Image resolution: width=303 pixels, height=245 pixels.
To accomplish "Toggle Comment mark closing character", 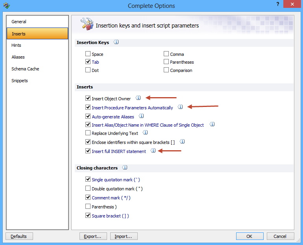I will coord(88,197).
